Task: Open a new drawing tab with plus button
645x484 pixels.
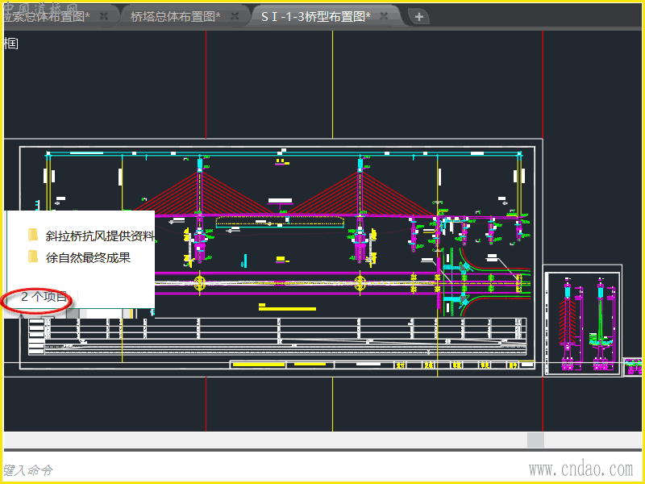Action: (418, 17)
